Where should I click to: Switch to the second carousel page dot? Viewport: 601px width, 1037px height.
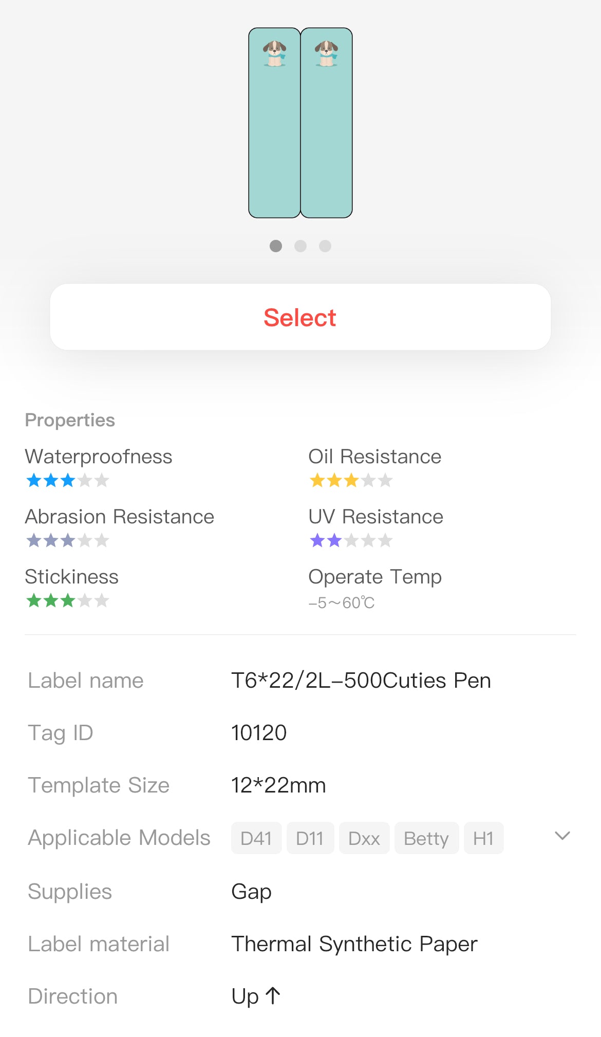(300, 246)
